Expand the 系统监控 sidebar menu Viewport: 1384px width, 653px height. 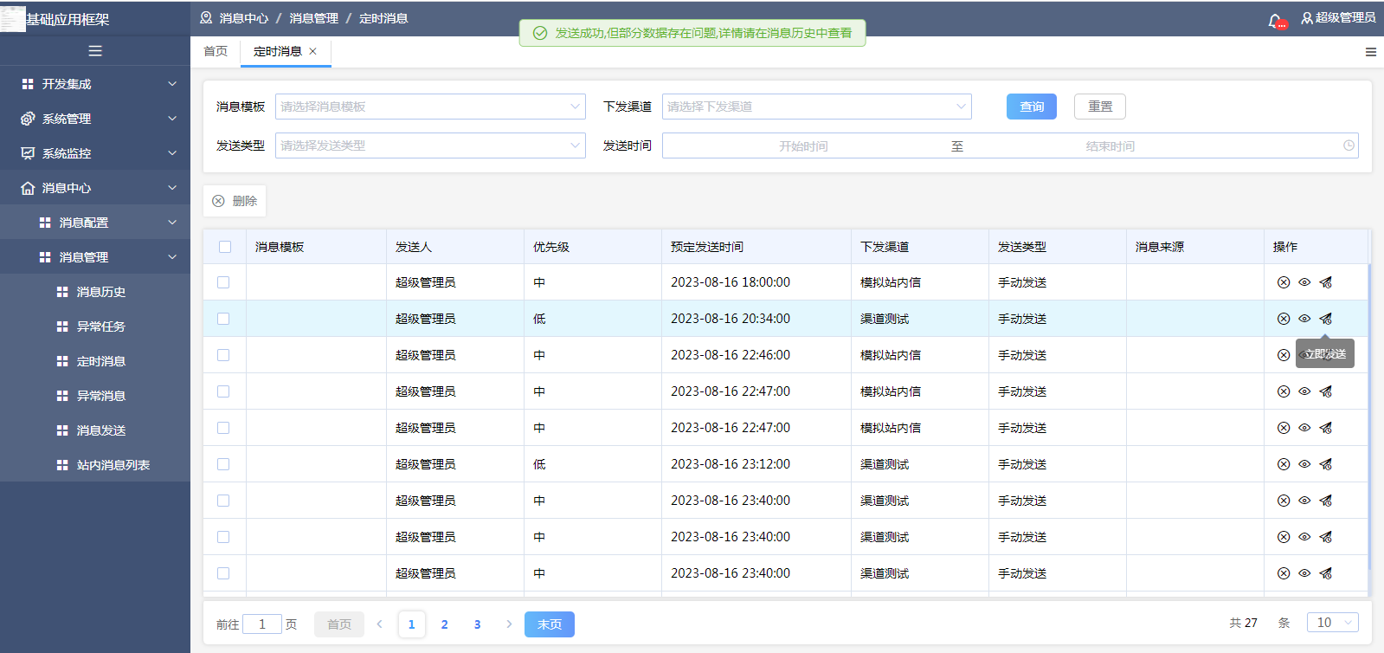pyautogui.click(x=95, y=153)
